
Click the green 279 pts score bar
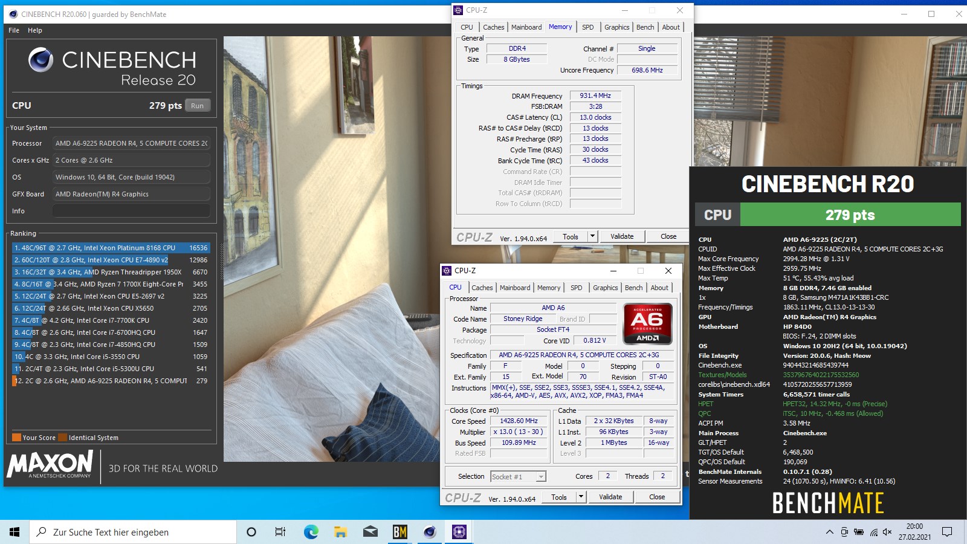(x=850, y=215)
